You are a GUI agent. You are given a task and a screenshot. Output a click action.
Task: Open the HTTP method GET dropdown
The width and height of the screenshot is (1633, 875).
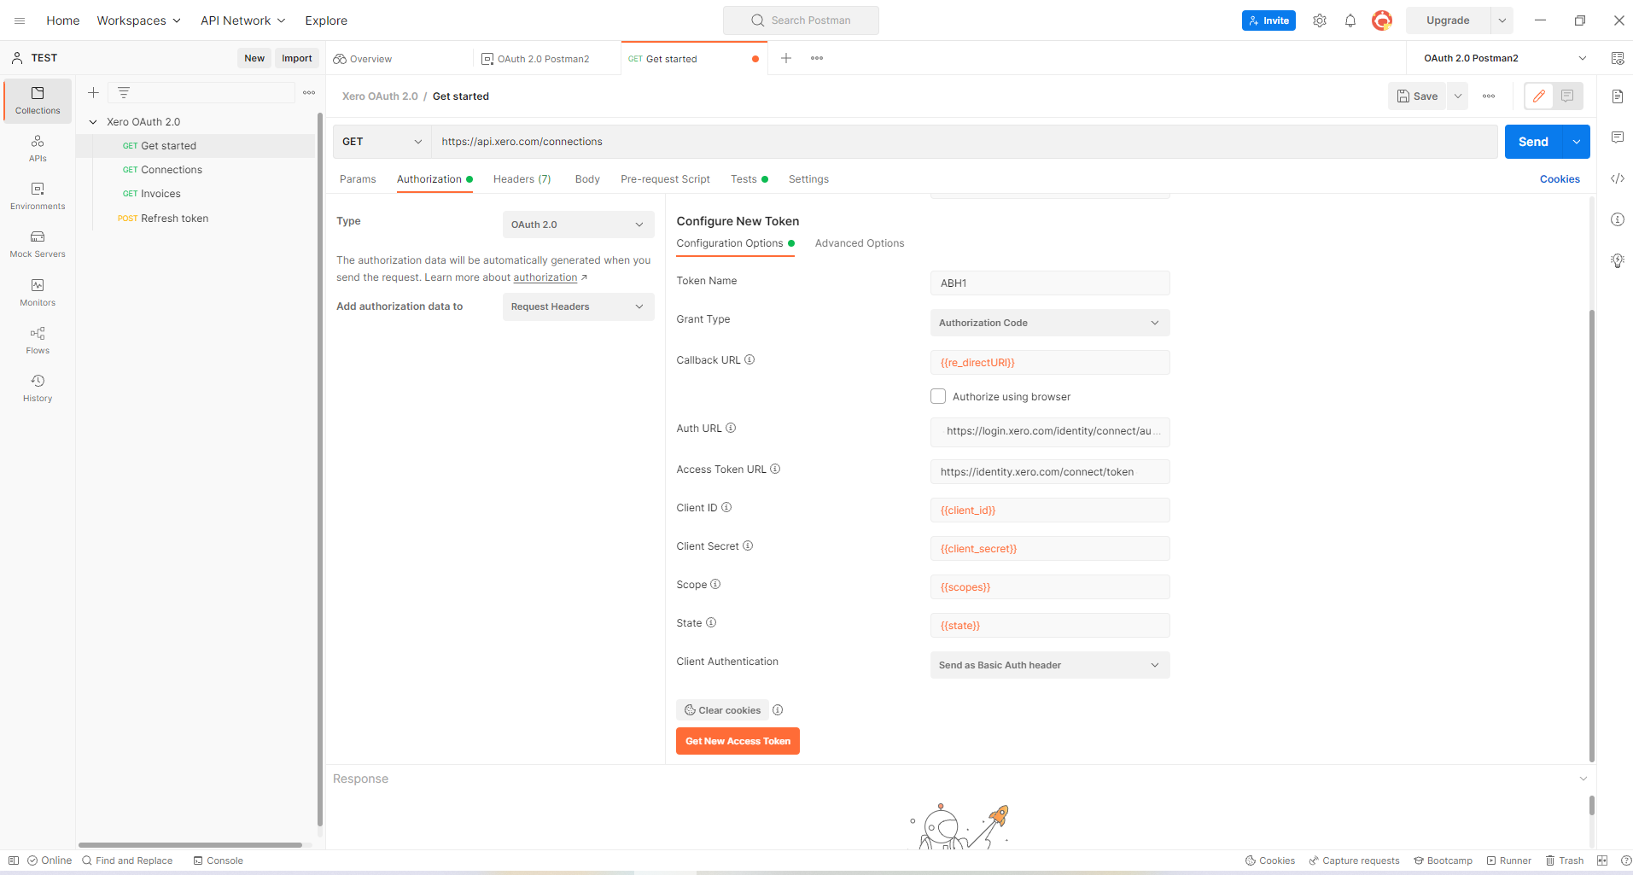point(382,142)
